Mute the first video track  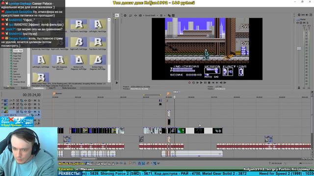tap(35, 101)
